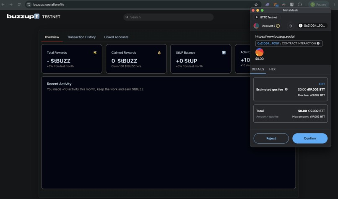The height and width of the screenshot is (199, 338).
Task: Click the address bar URL buzzup.social/profile
Action: (49, 5)
